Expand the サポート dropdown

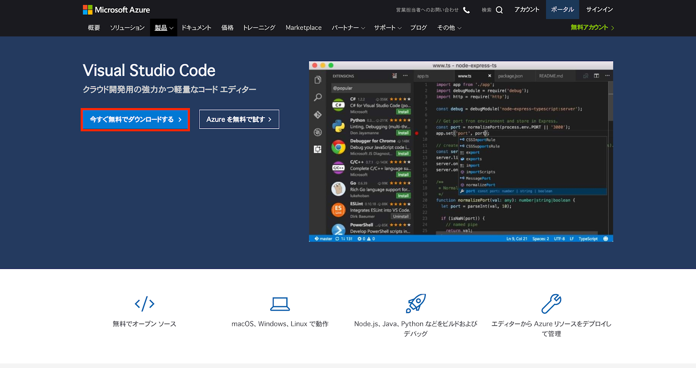tap(388, 27)
